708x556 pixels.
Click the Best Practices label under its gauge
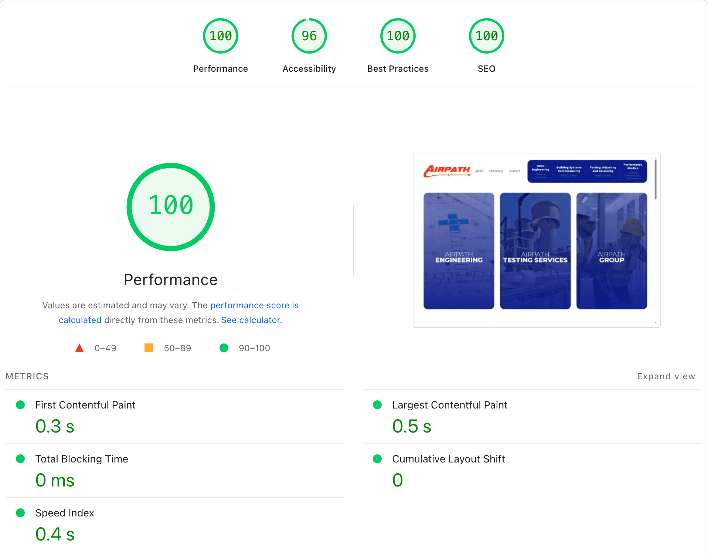pyautogui.click(x=398, y=69)
